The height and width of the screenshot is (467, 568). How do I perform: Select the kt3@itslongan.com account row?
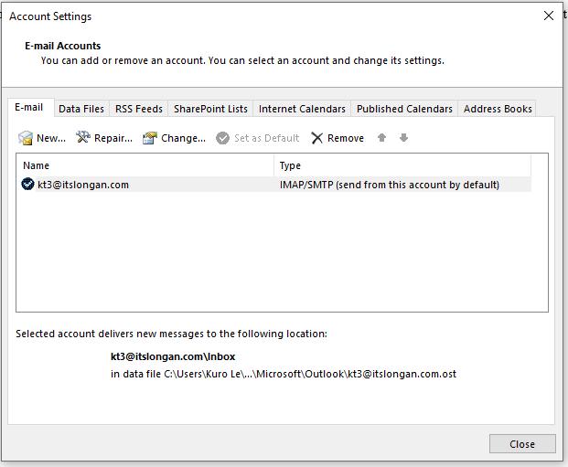coord(183,185)
